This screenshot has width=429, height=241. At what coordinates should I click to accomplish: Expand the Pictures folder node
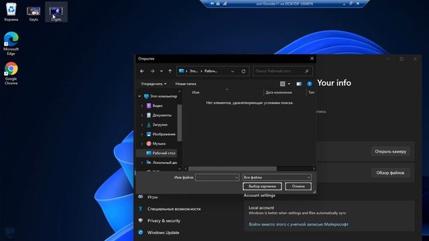[141, 134]
